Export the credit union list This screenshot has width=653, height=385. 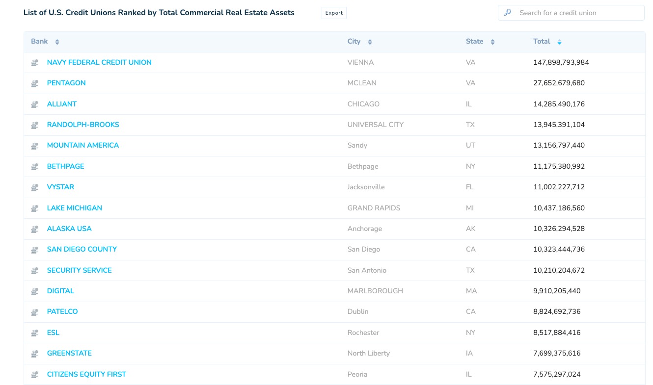coord(334,13)
